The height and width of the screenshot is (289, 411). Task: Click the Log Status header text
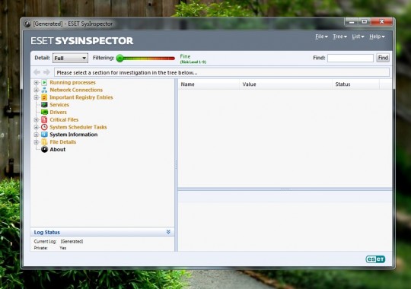[47, 233]
